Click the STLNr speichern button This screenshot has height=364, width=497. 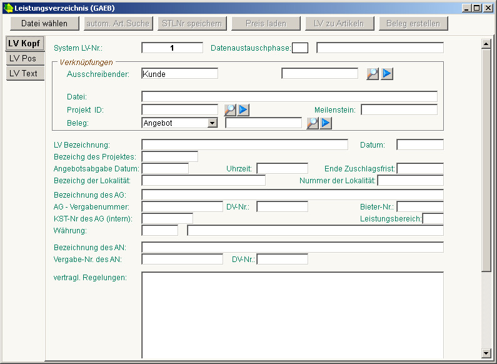click(192, 24)
